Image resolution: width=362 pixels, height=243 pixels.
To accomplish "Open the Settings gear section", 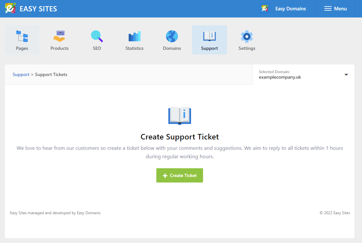I will (x=247, y=40).
